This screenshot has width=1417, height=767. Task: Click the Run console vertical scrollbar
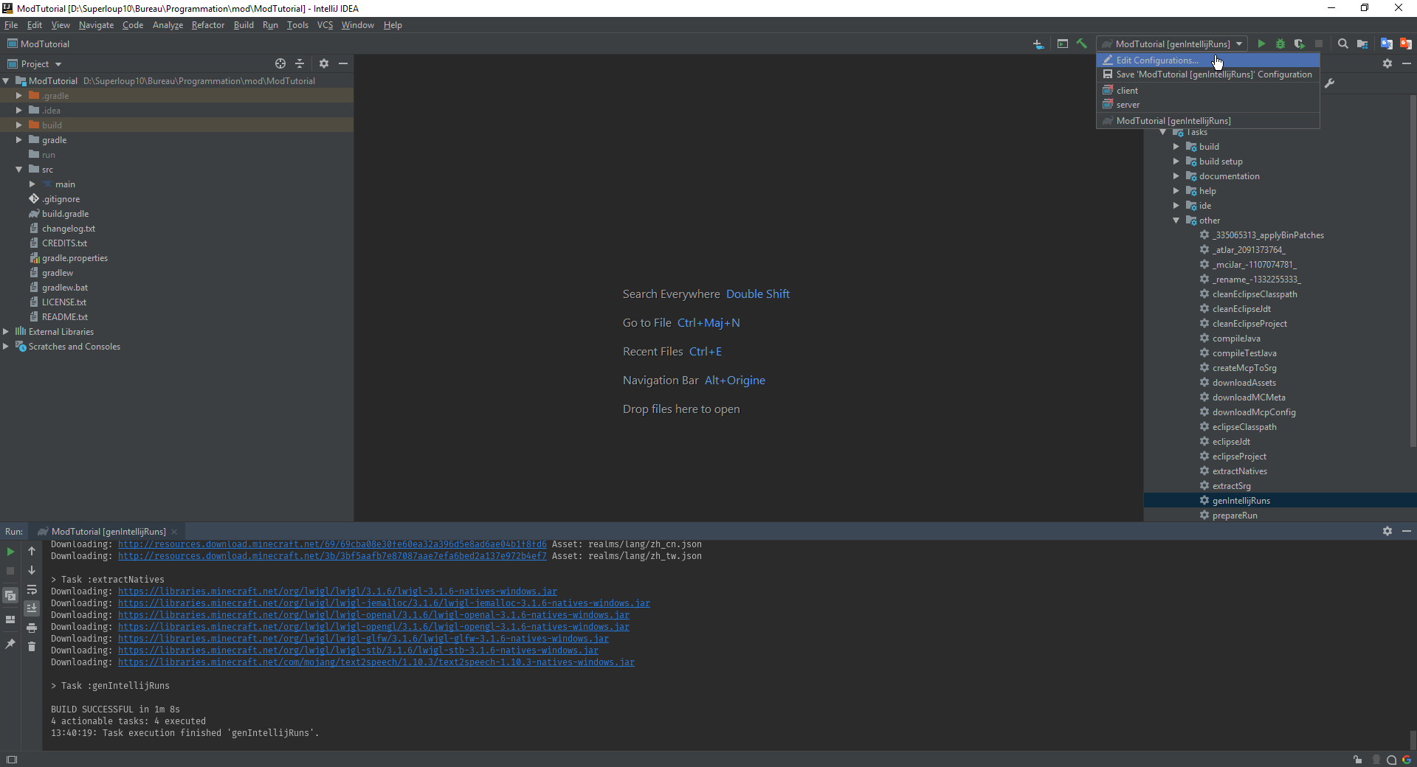(1412, 739)
